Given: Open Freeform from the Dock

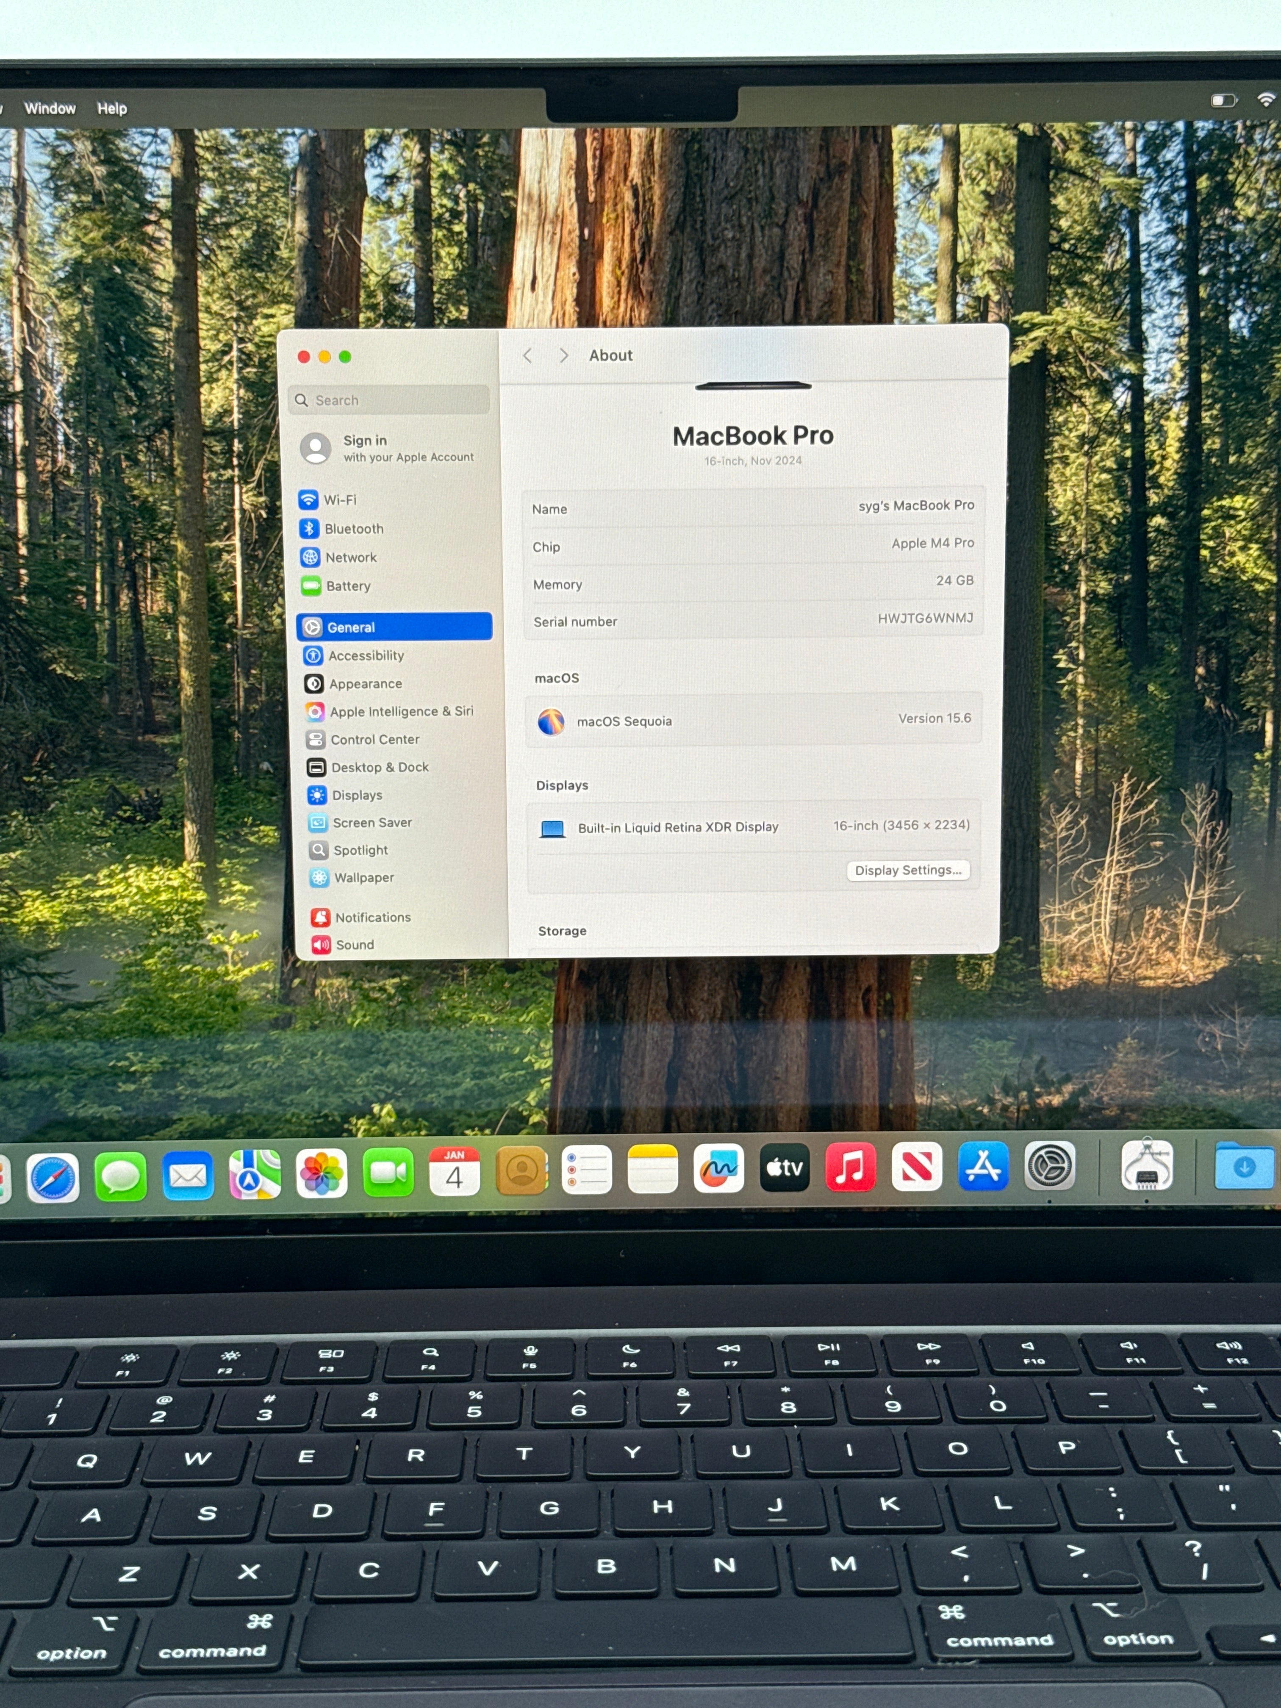Looking at the screenshot, I should [x=719, y=1168].
